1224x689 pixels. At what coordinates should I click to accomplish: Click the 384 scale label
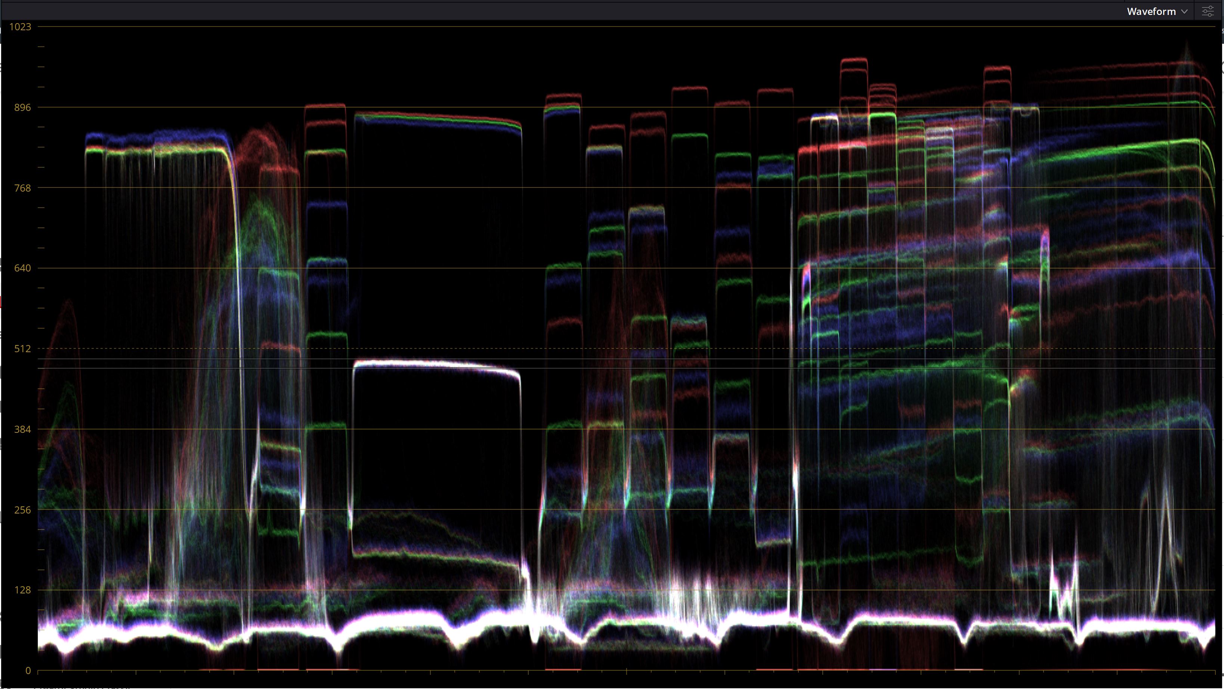pos(22,429)
